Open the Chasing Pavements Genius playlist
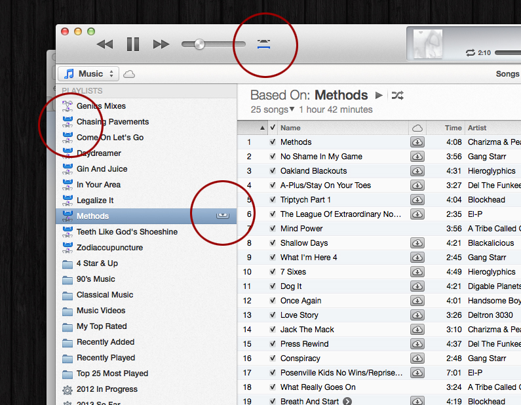This screenshot has height=405, width=521. (x=146, y=122)
